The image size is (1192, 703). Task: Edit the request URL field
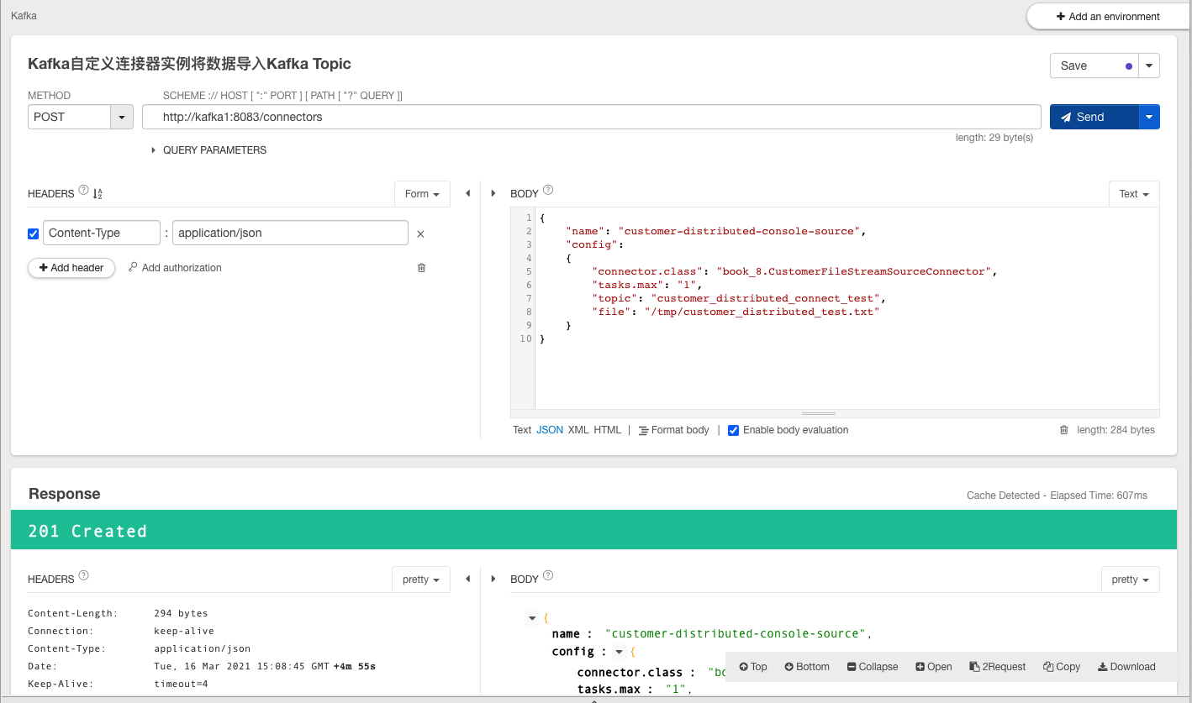click(x=592, y=117)
